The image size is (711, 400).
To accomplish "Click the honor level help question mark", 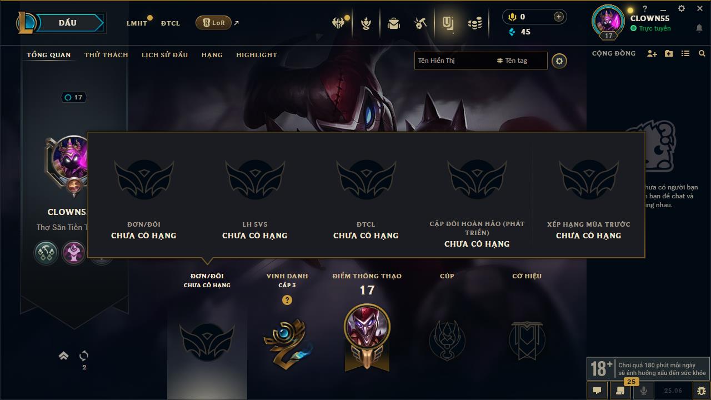I will click(287, 300).
